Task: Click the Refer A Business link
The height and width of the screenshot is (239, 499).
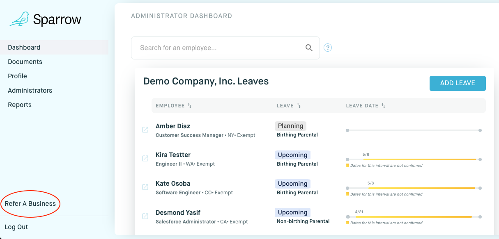Action: tap(30, 204)
